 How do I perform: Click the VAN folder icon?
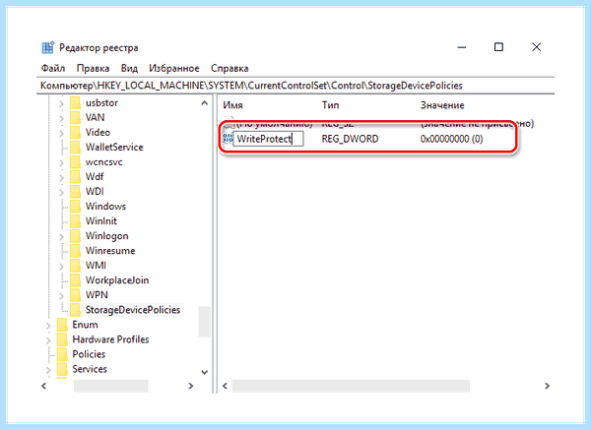76,117
